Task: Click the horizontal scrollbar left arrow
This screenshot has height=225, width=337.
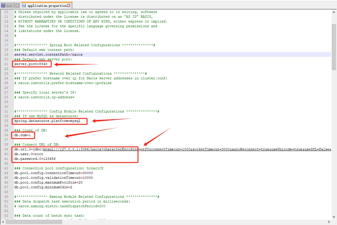Action: point(3,222)
